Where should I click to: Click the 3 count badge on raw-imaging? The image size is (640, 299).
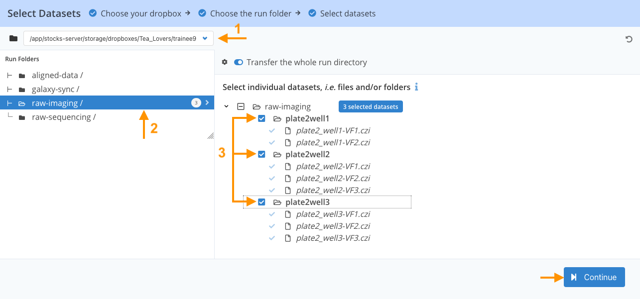[x=196, y=103]
